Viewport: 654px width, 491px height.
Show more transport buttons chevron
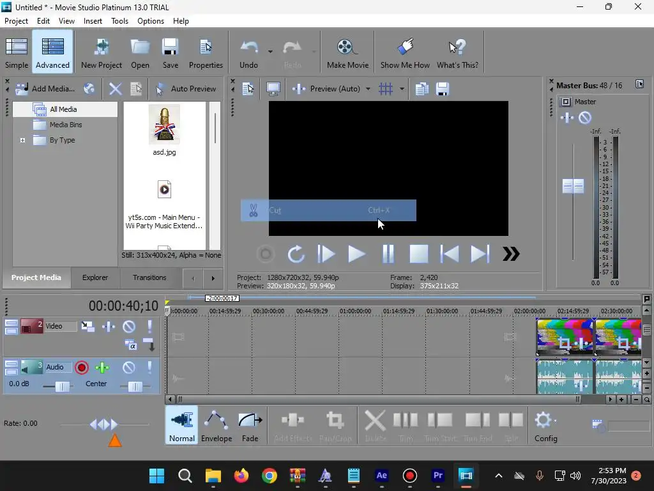[511, 254]
